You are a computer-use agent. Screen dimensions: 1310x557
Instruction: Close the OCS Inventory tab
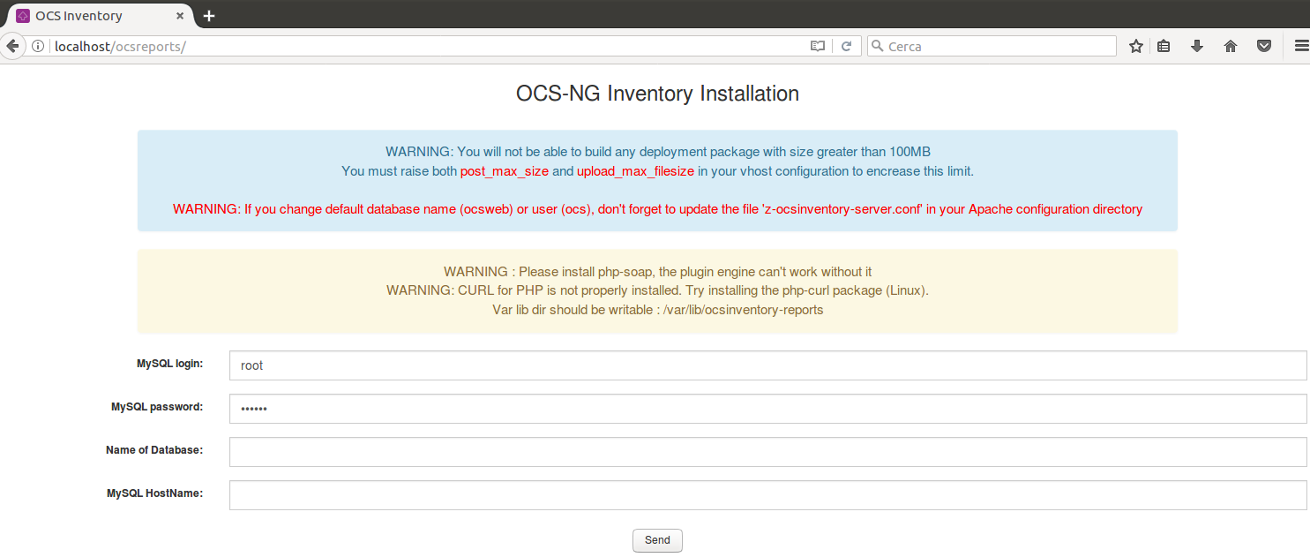(180, 16)
